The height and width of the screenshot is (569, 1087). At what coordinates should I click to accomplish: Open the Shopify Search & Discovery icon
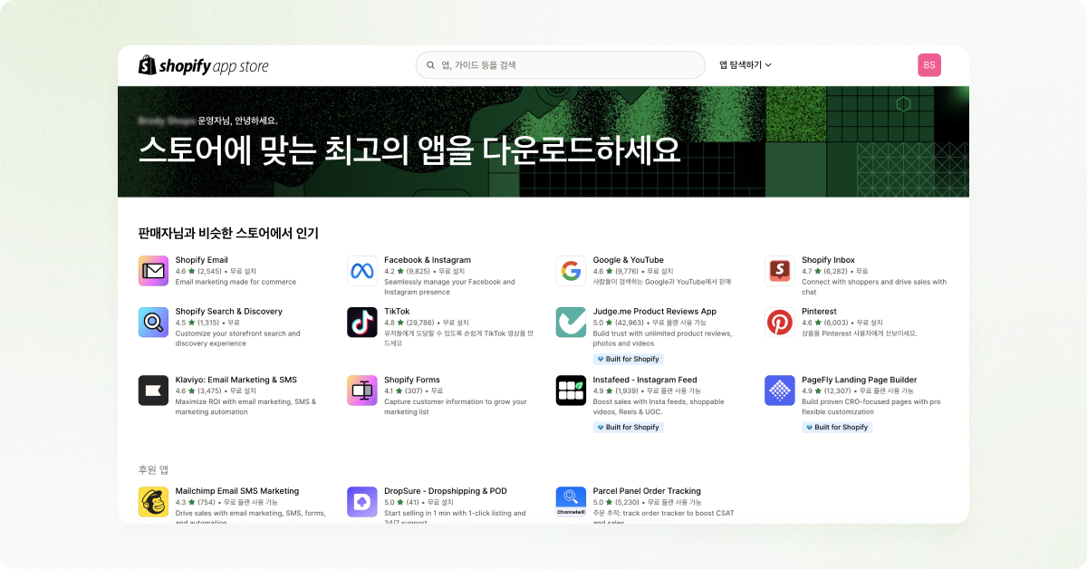154,323
